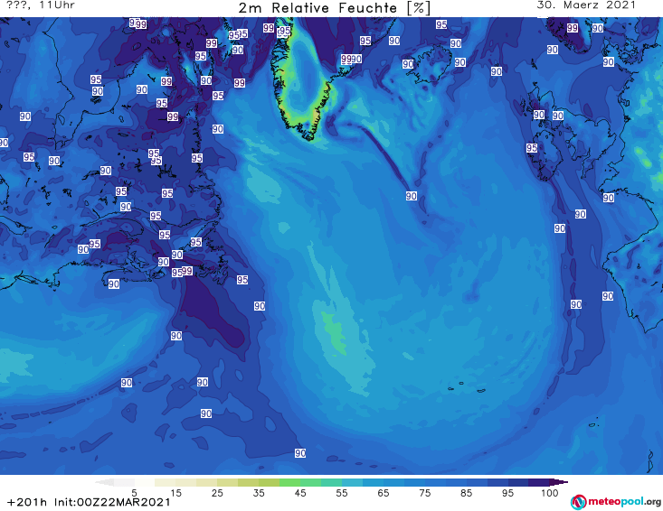Click the date text '30. Maerz 2021'
This screenshot has height=511, width=663.
coord(586,5)
